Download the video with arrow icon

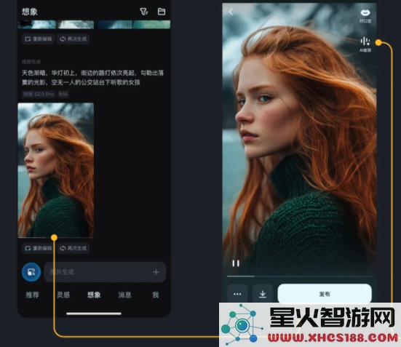point(263,294)
